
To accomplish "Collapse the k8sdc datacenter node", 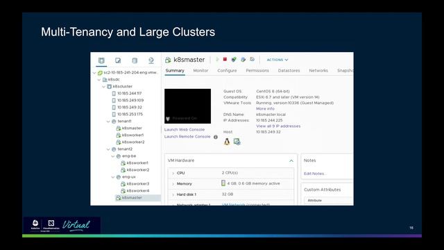I will 99,80.
